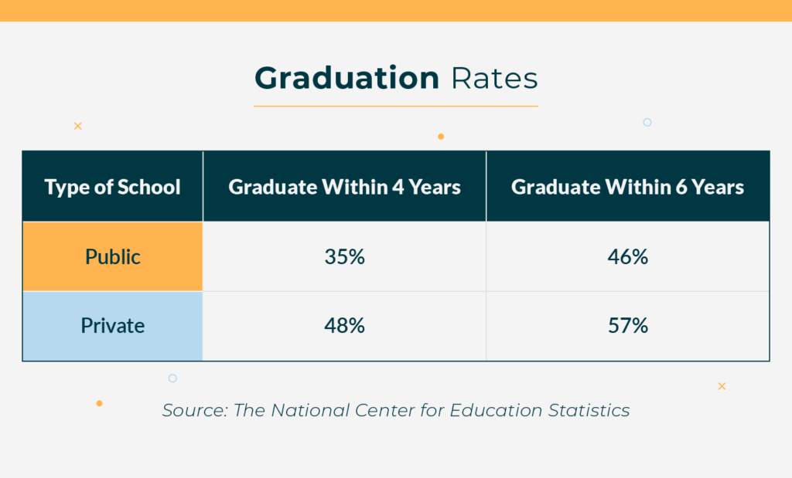The height and width of the screenshot is (478, 792).
Task: Click the orange underline beneath the title
Action: (395, 106)
